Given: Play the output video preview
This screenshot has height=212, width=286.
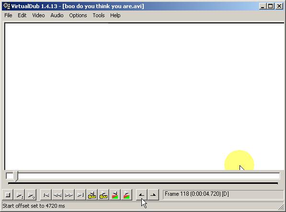Looking at the screenshot, I should [31, 195].
